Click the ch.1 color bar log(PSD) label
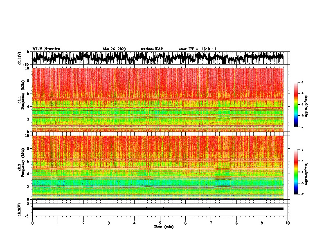The width and height of the screenshot is (324, 250). click(306, 106)
